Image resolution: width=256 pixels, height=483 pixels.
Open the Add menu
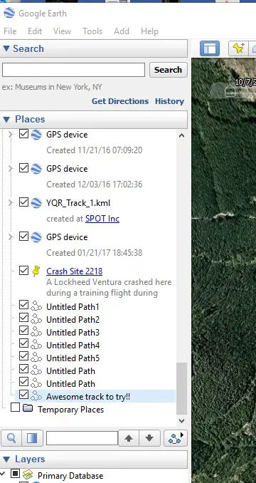[x=122, y=31]
